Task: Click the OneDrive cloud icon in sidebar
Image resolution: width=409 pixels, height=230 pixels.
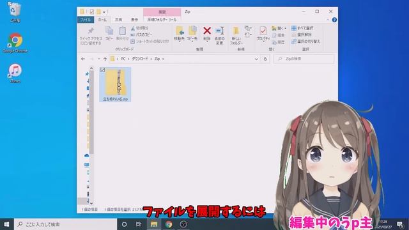Action: pyautogui.click(x=87, y=156)
